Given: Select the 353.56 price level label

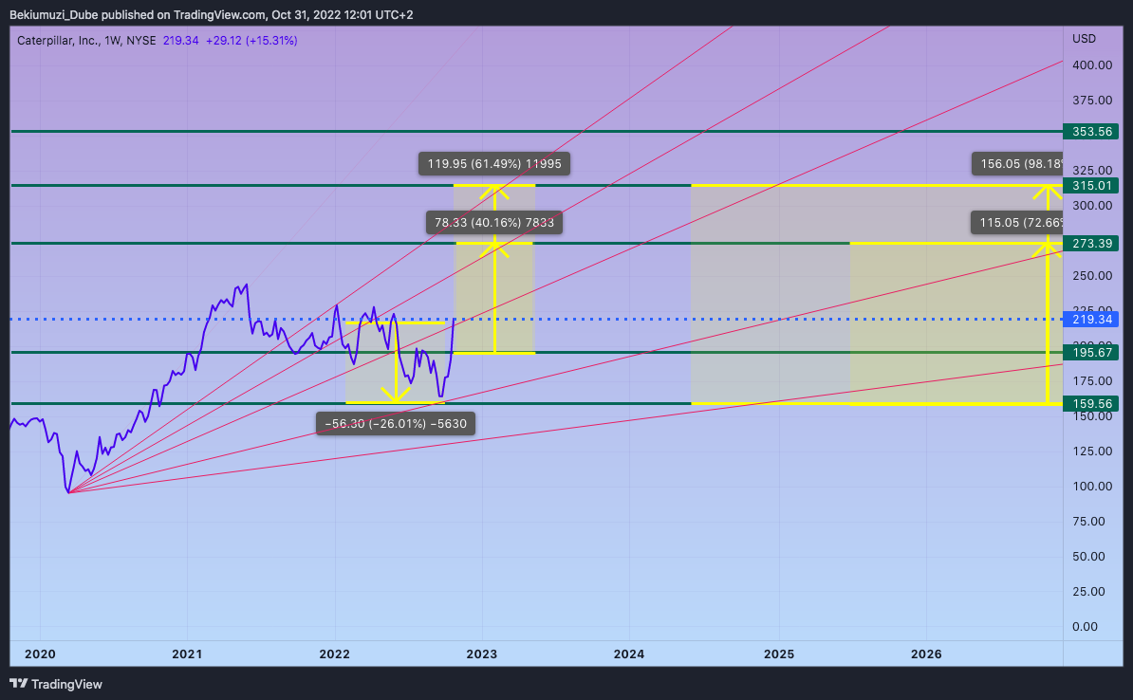Looking at the screenshot, I should [1091, 132].
